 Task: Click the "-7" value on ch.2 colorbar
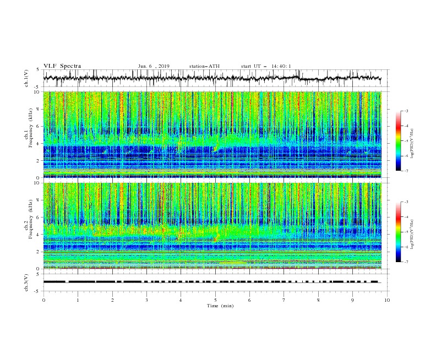(406, 262)
